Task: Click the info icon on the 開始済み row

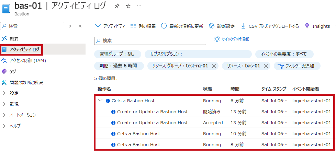Action: [113, 112]
